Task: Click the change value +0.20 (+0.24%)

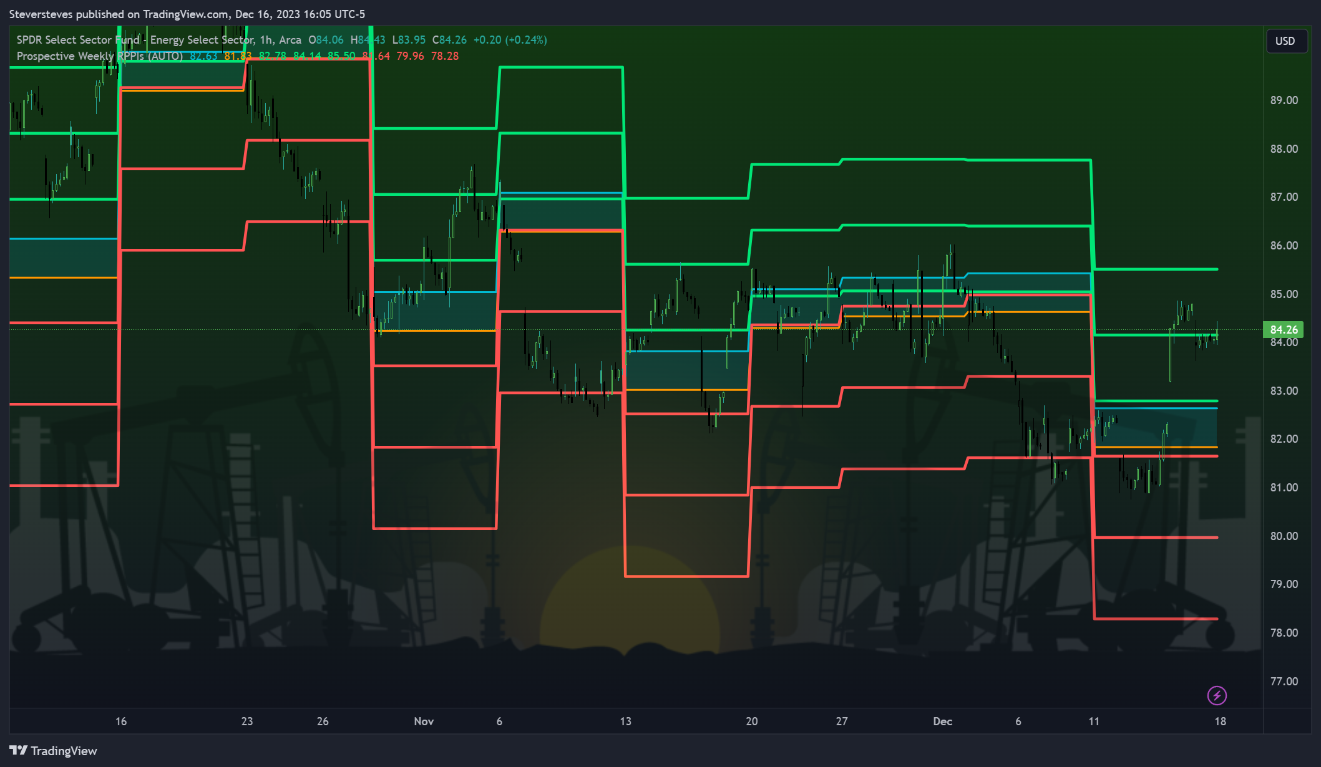Action: tap(510, 40)
